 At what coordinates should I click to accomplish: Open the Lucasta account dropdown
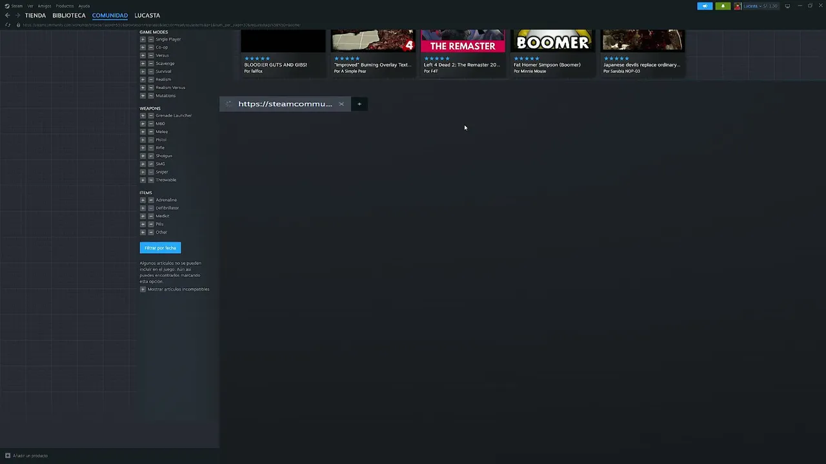760,6
